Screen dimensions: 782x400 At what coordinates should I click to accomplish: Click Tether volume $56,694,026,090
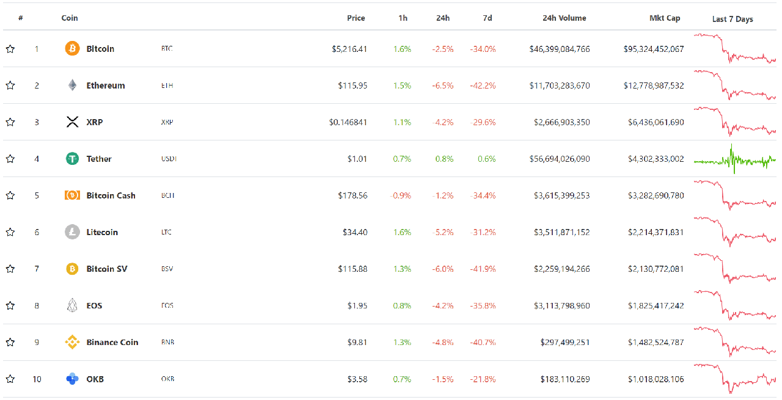pyautogui.click(x=560, y=159)
